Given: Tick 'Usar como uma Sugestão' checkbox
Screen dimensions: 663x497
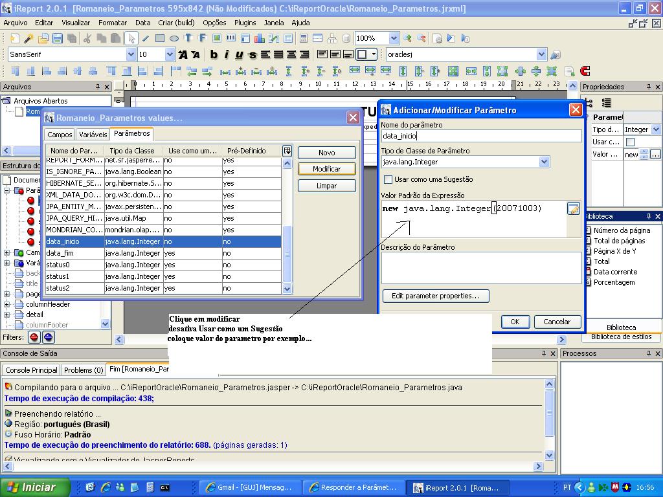Looking at the screenshot, I should click(x=387, y=179).
